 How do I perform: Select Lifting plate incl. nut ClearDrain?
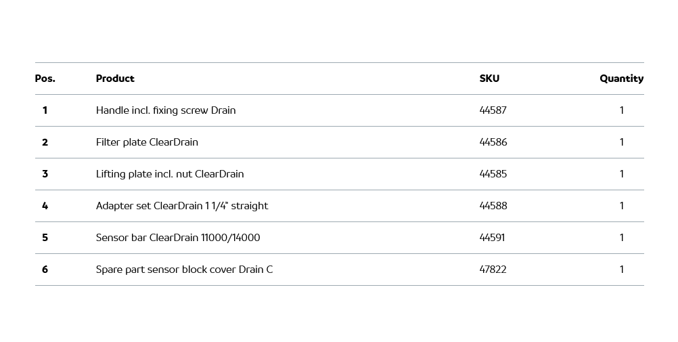tap(170, 174)
